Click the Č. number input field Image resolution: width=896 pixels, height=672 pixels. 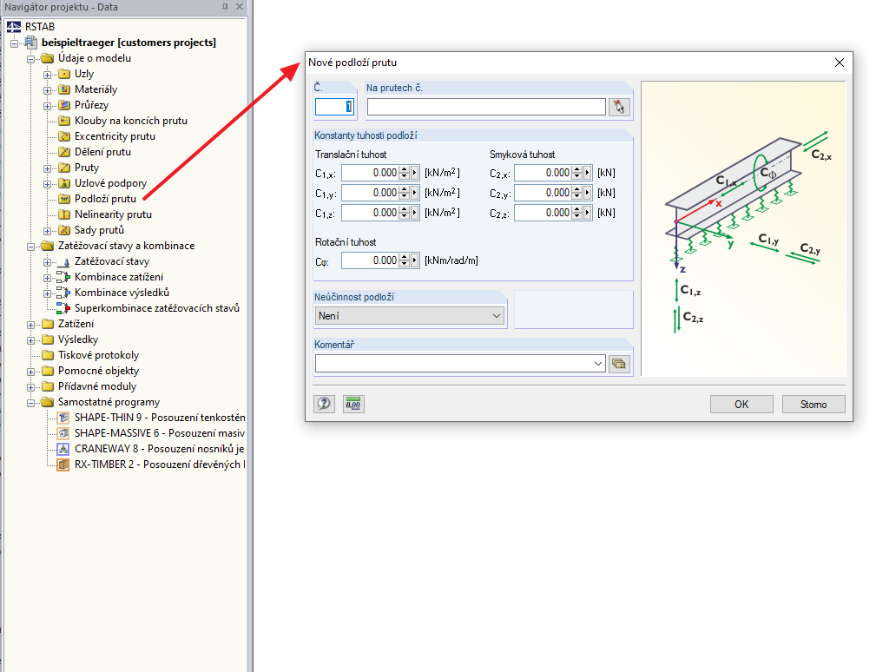335,107
